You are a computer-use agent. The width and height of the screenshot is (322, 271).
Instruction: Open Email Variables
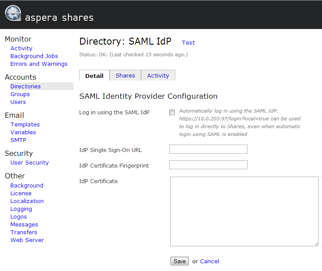(x=23, y=132)
